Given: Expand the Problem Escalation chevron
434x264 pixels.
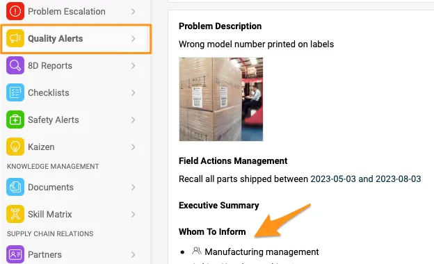Looking at the screenshot, I should click(133, 11).
